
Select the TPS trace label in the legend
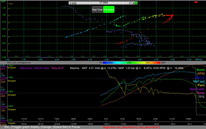click(201, 97)
